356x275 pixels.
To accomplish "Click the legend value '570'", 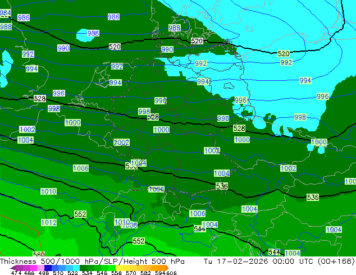I will 131,273.
